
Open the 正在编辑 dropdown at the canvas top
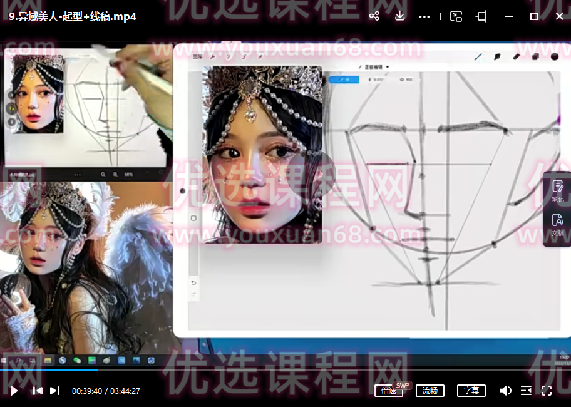click(374, 66)
